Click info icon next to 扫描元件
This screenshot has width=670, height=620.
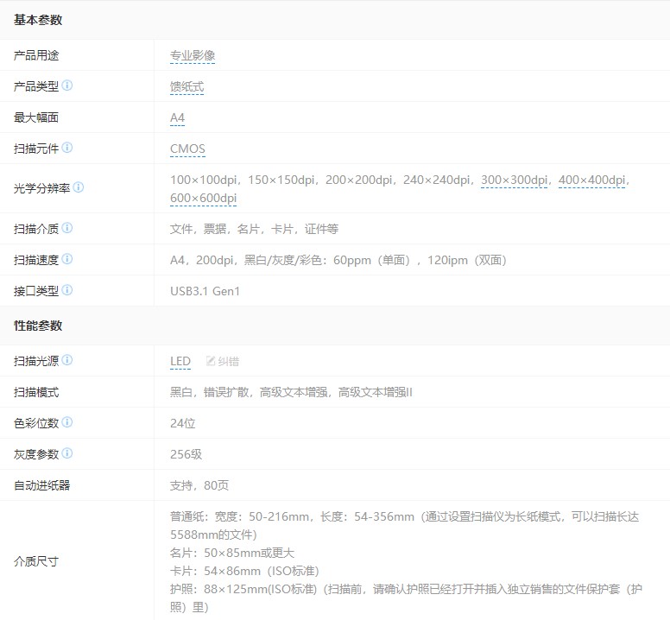tap(67, 148)
